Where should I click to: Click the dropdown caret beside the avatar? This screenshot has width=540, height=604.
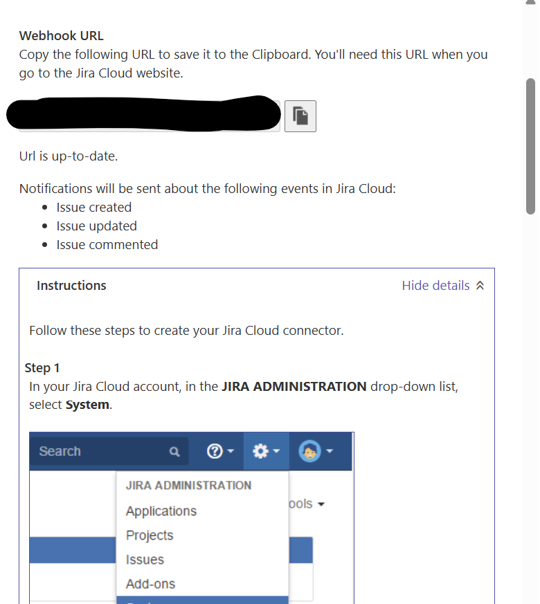tap(330, 450)
